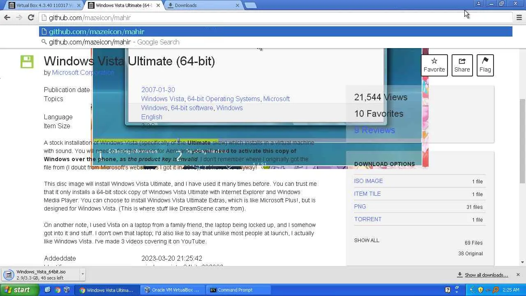Download the ISO IMAGE option
Image resolution: width=526 pixels, height=296 pixels.
pyautogui.click(x=369, y=181)
